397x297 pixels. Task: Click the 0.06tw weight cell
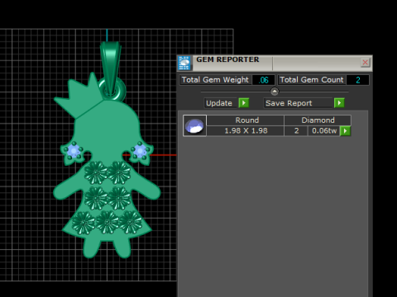click(x=324, y=130)
